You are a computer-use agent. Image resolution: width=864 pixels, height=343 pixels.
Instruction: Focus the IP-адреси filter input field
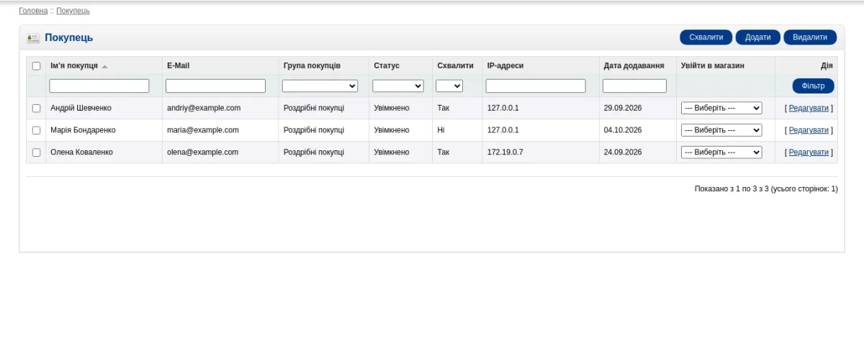[536, 86]
